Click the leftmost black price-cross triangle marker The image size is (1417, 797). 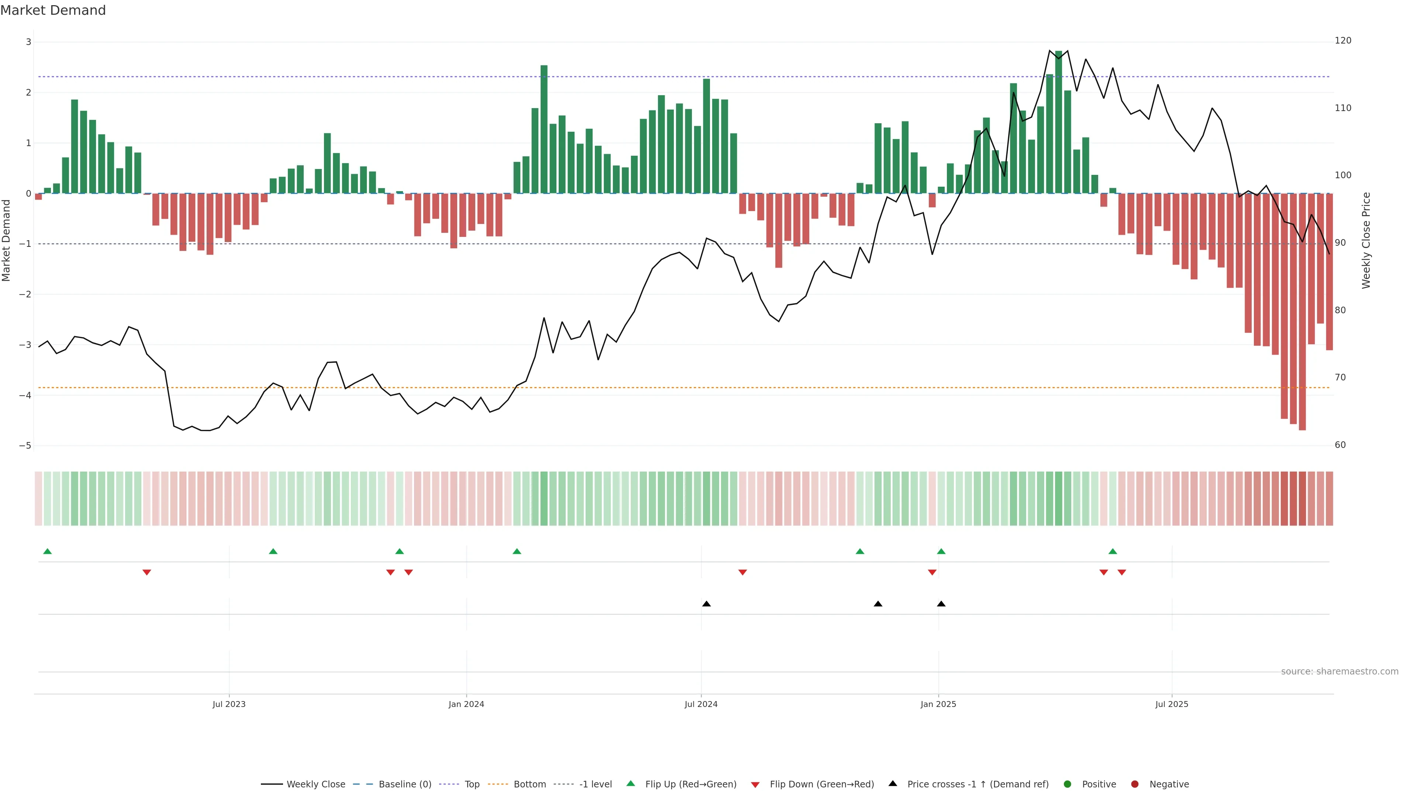706,604
